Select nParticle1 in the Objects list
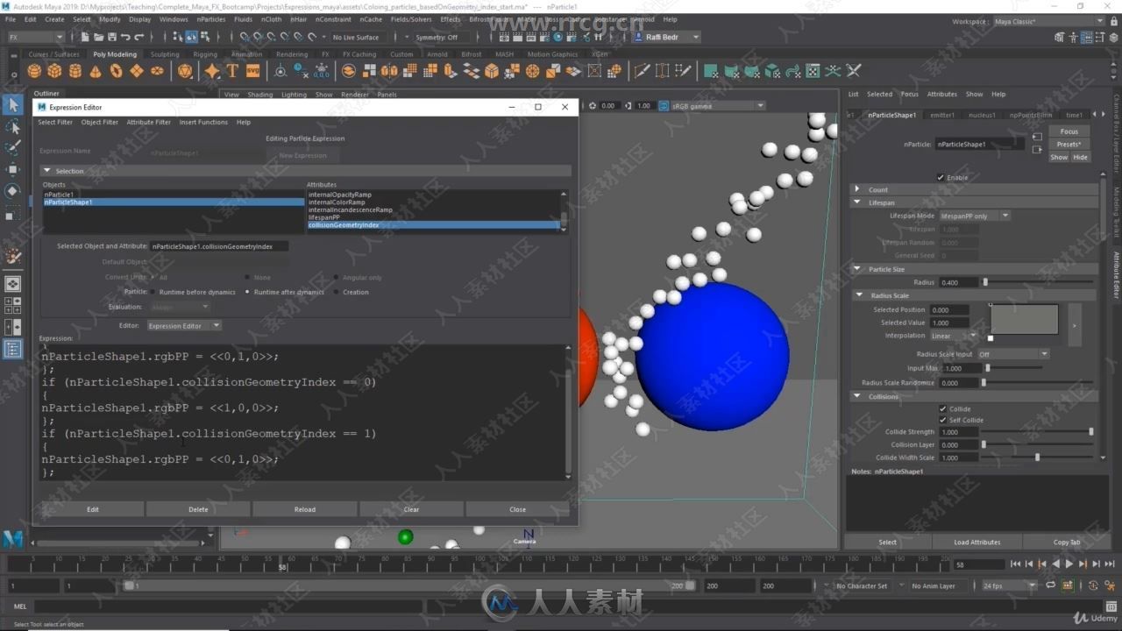Viewport: 1122px width, 631px height. (x=174, y=195)
